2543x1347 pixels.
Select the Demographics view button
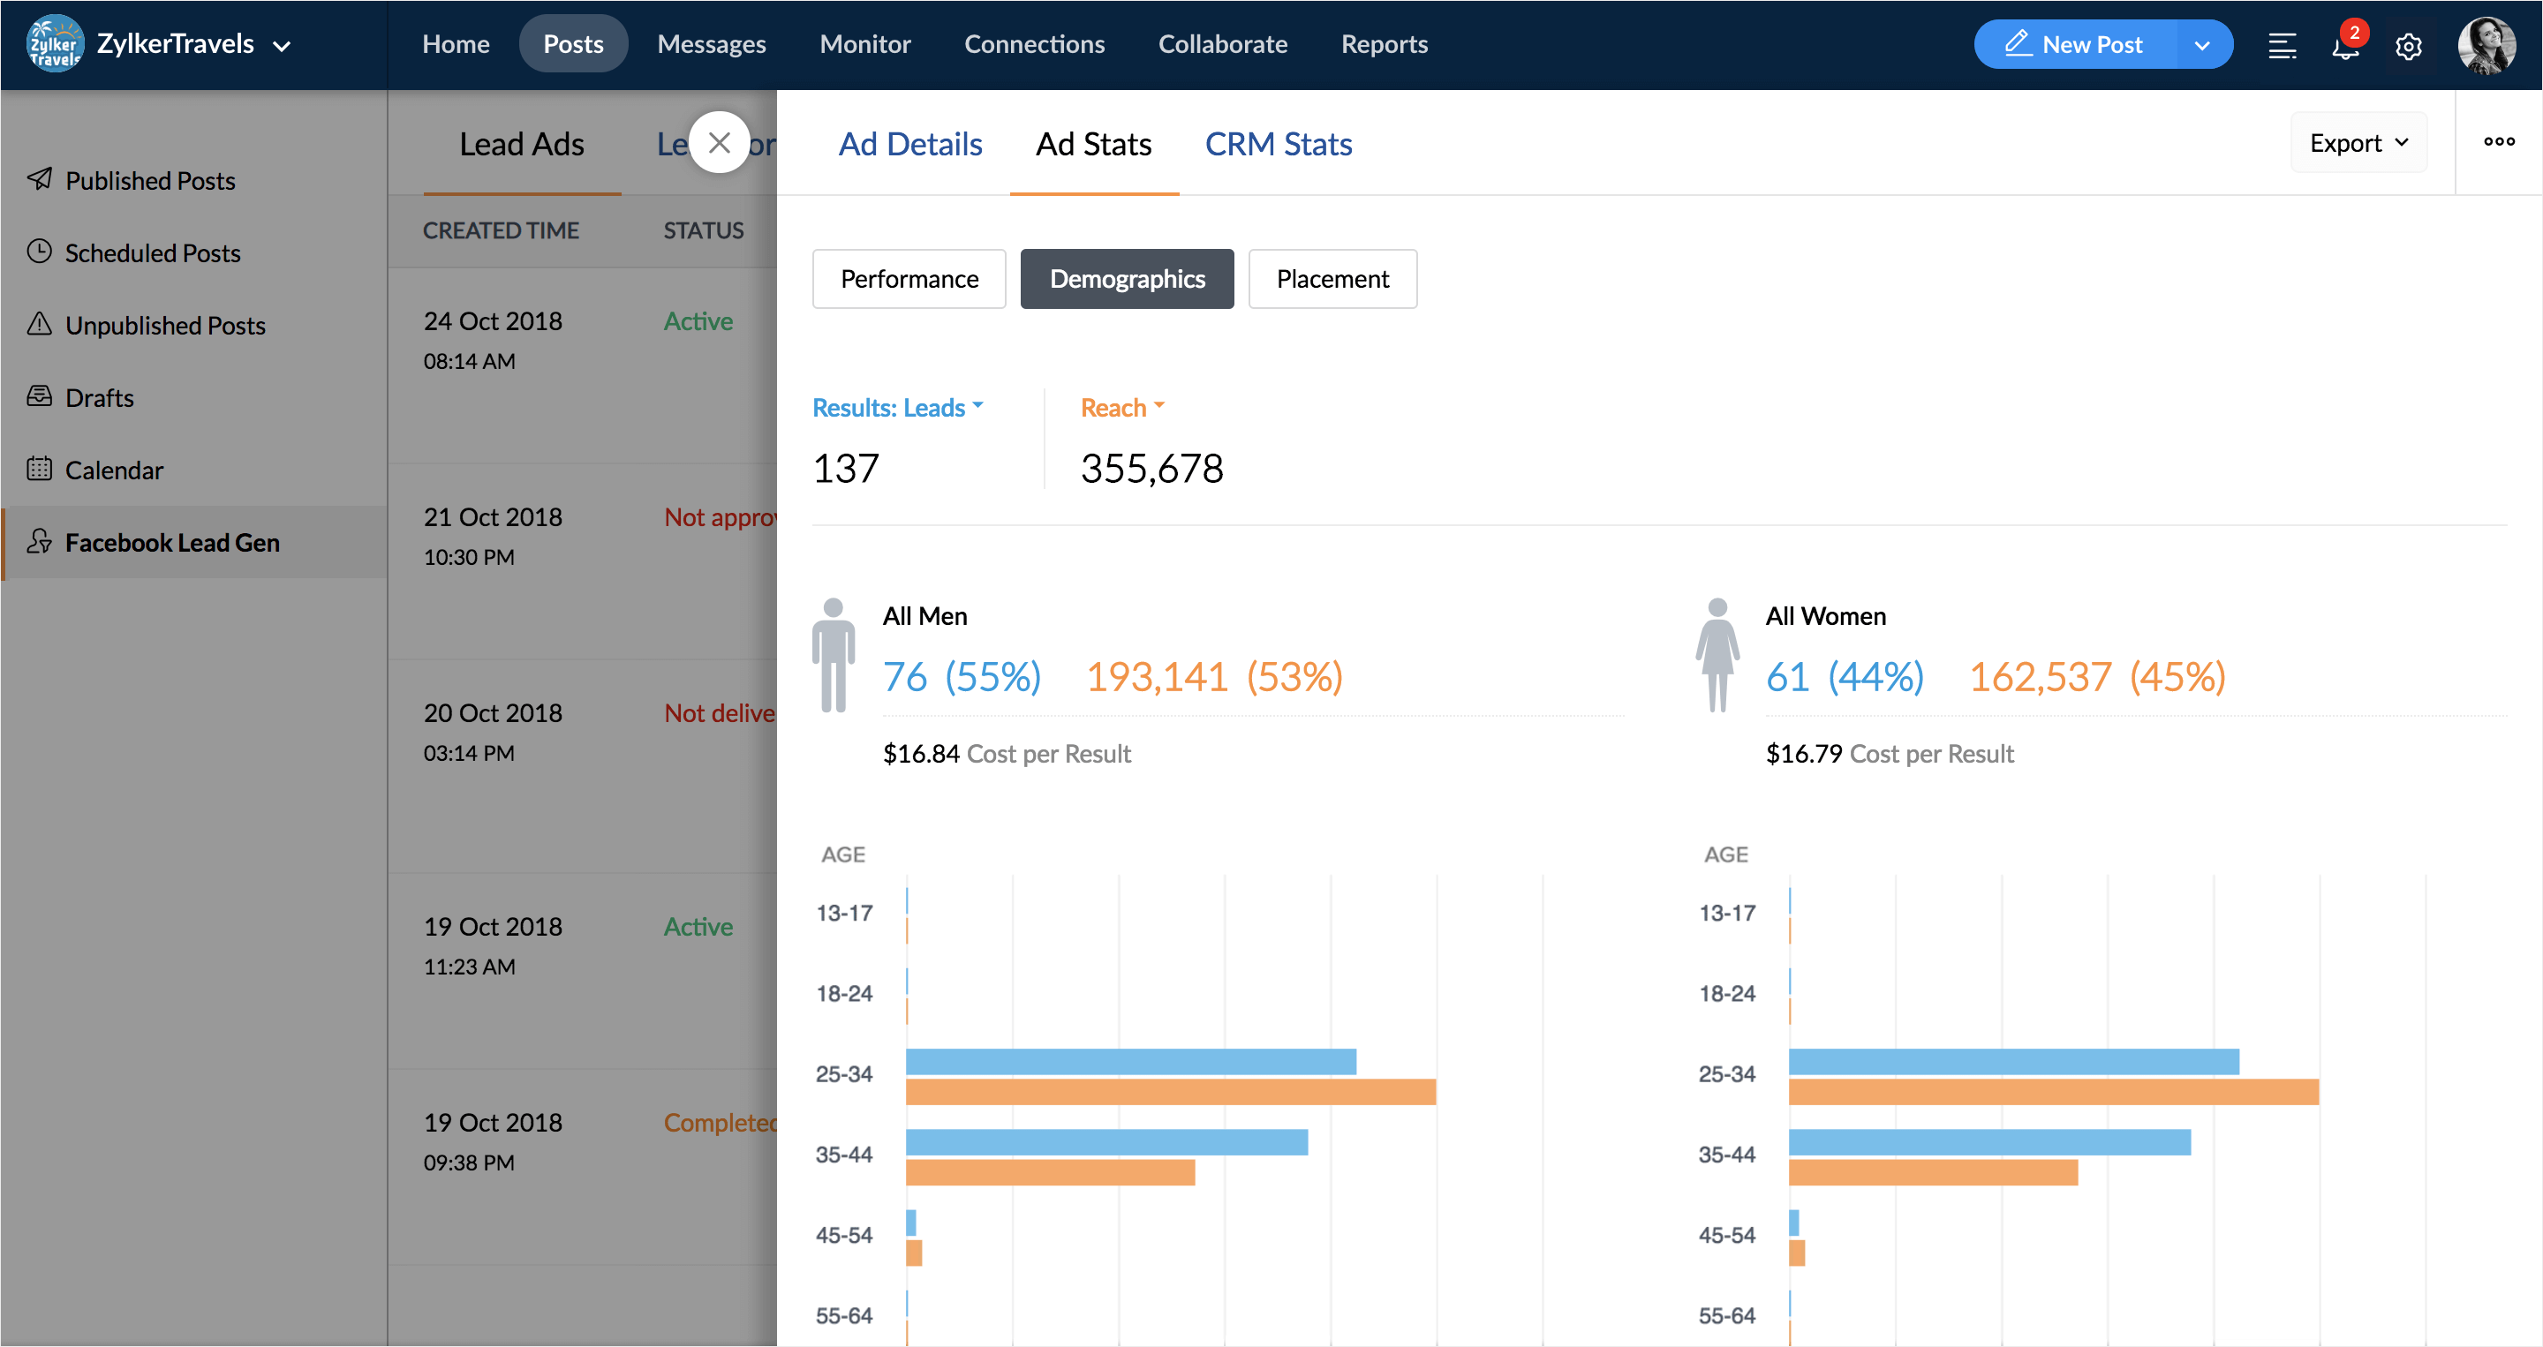pyautogui.click(x=1127, y=279)
